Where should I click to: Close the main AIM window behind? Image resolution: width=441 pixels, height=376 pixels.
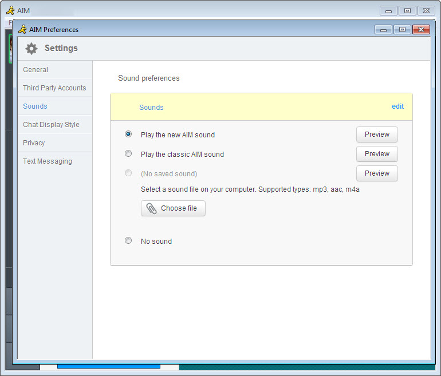[x=426, y=11]
